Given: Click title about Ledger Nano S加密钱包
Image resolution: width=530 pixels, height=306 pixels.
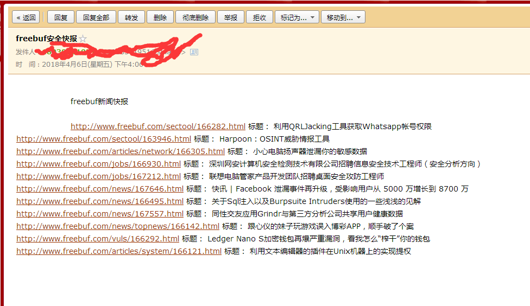Looking at the screenshot, I should click(x=319, y=239).
